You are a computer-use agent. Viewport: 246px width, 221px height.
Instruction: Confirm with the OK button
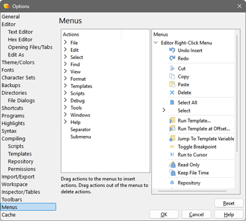click(x=164, y=214)
